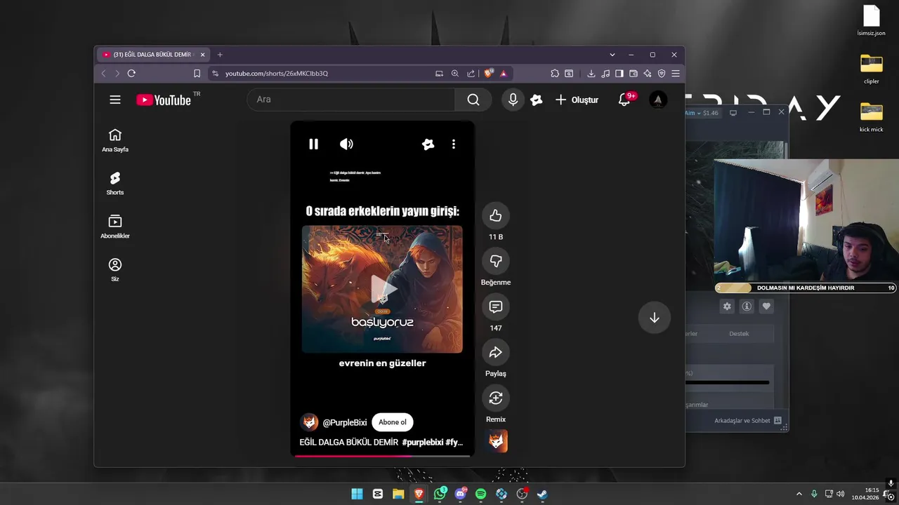Share page via address bar share icon

[x=471, y=73]
